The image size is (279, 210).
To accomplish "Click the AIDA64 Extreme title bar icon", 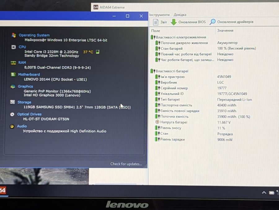I will 96,7.
